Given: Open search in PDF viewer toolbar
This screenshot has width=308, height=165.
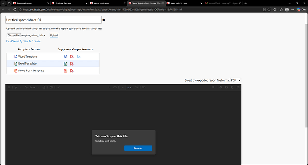Looking at the screenshot, I should pyautogui.click(x=213, y=87).
